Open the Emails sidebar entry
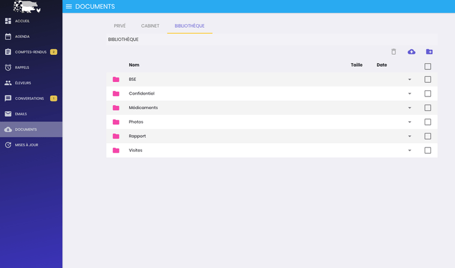The image size is (455, 268). tap(21, 114)
